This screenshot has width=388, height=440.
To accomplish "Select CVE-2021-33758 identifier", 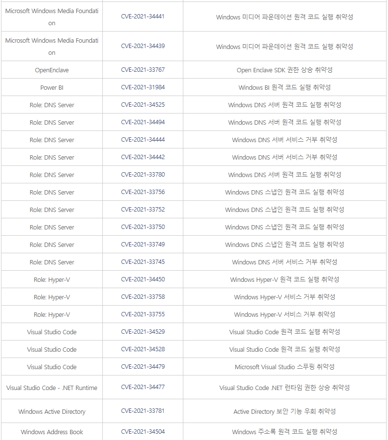I will coord(143,296).
